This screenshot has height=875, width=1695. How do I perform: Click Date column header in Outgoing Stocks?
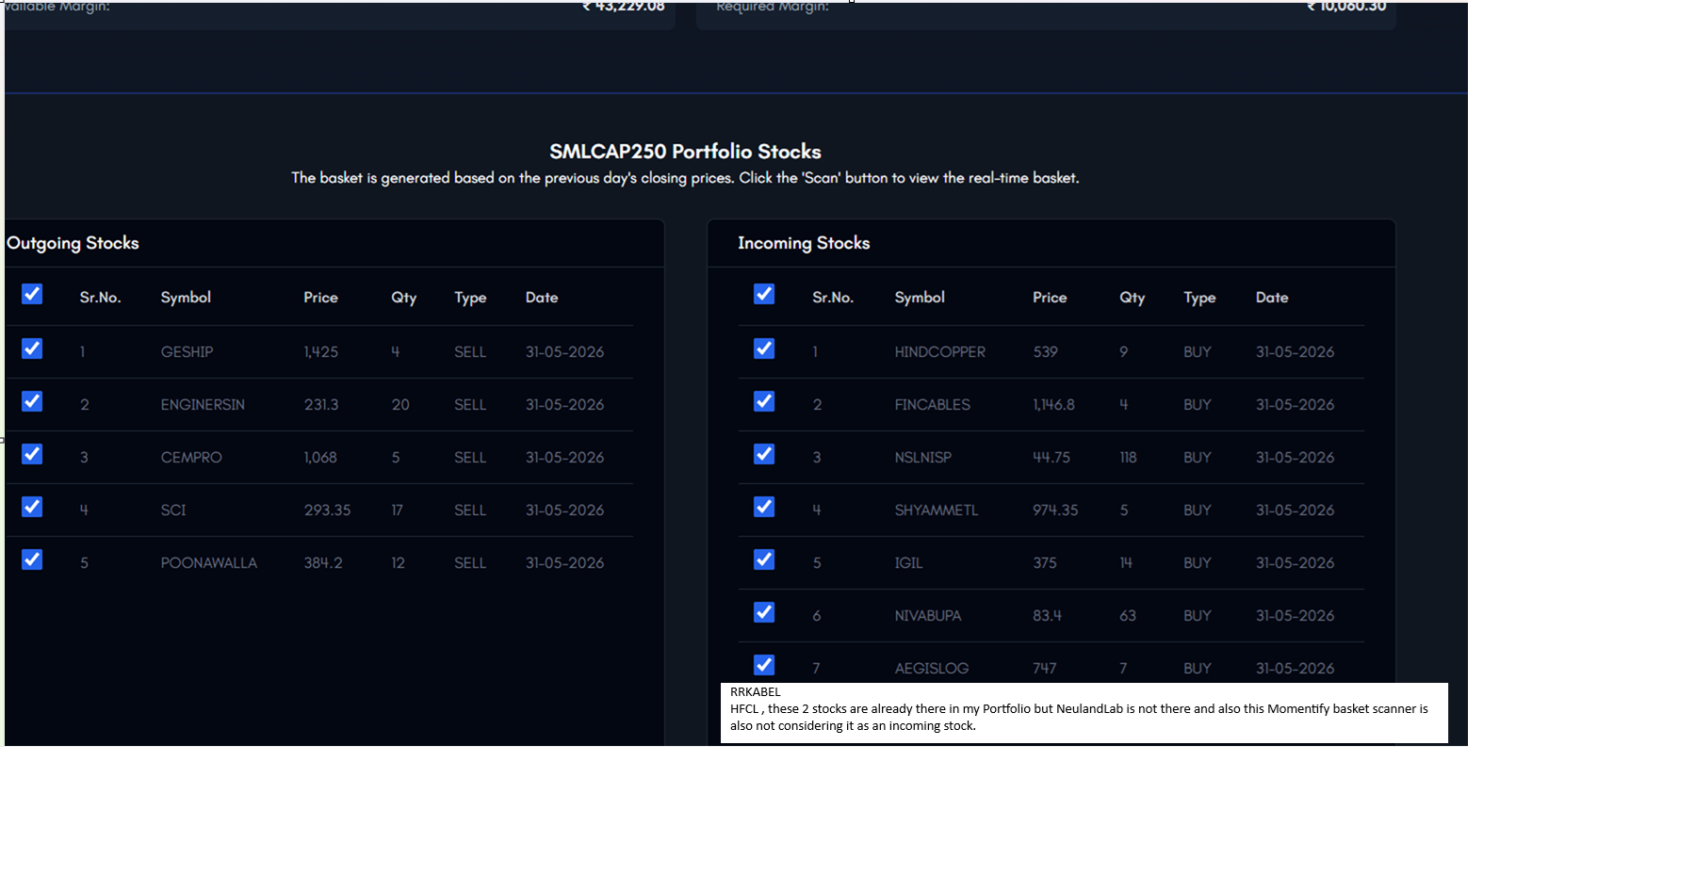click(x=542, y=298)
